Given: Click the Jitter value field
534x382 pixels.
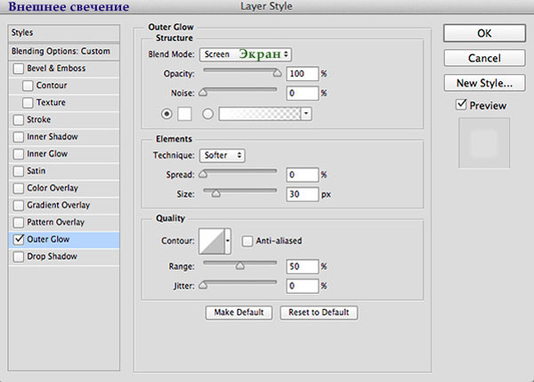Looking at the screenshot, I should 303,286.
